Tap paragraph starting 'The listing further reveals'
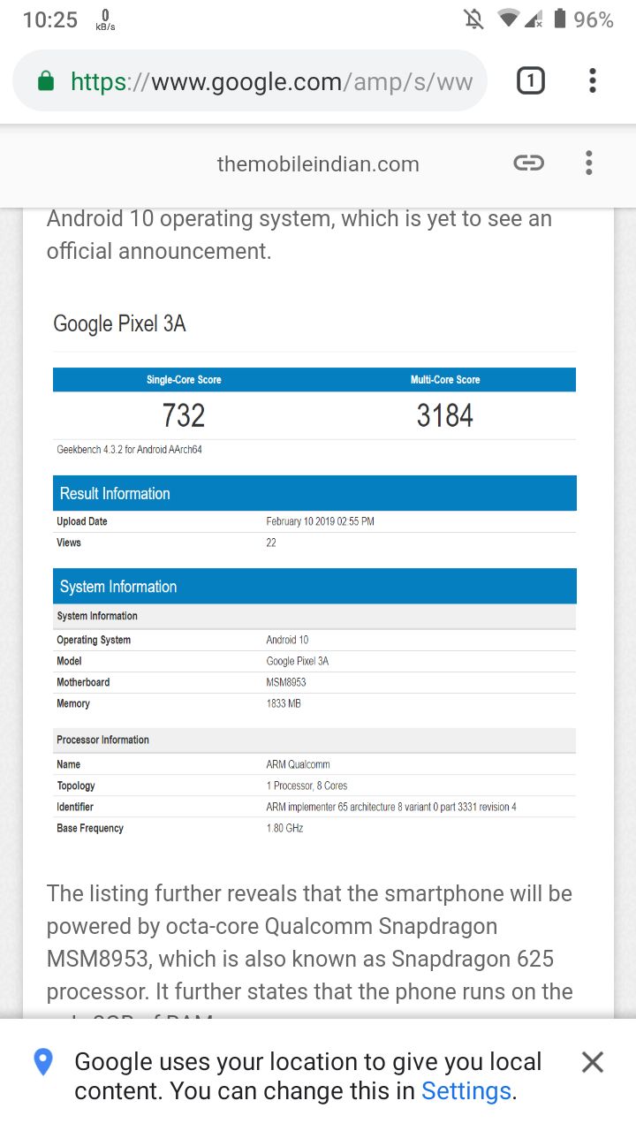 point(310,947)
